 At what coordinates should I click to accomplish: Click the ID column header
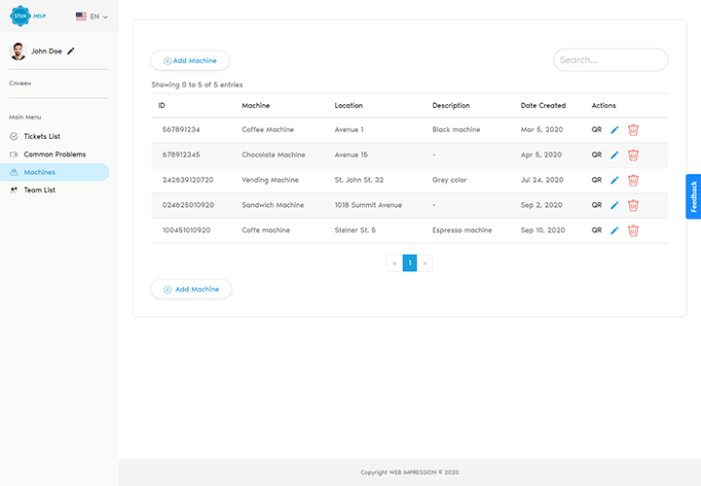[162, 105]
